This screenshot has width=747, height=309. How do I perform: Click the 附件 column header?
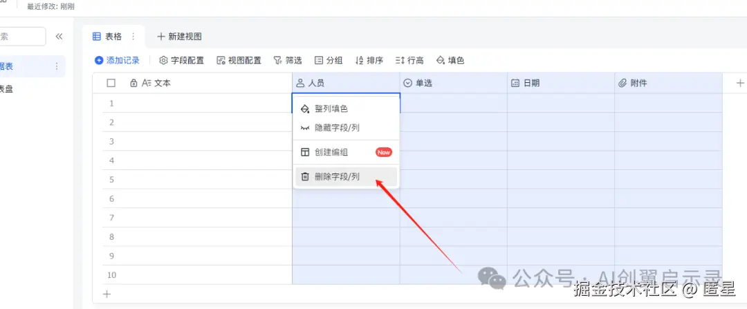(x=669, y=83)
